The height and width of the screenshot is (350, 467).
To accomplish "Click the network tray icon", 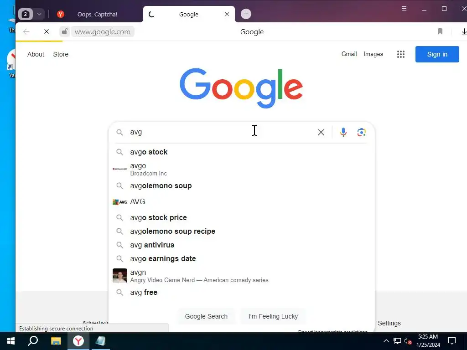I will [397, 341].
